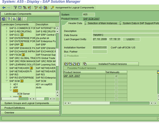
Task: Expand the AD1 system node
Action: tap(11, 84)
